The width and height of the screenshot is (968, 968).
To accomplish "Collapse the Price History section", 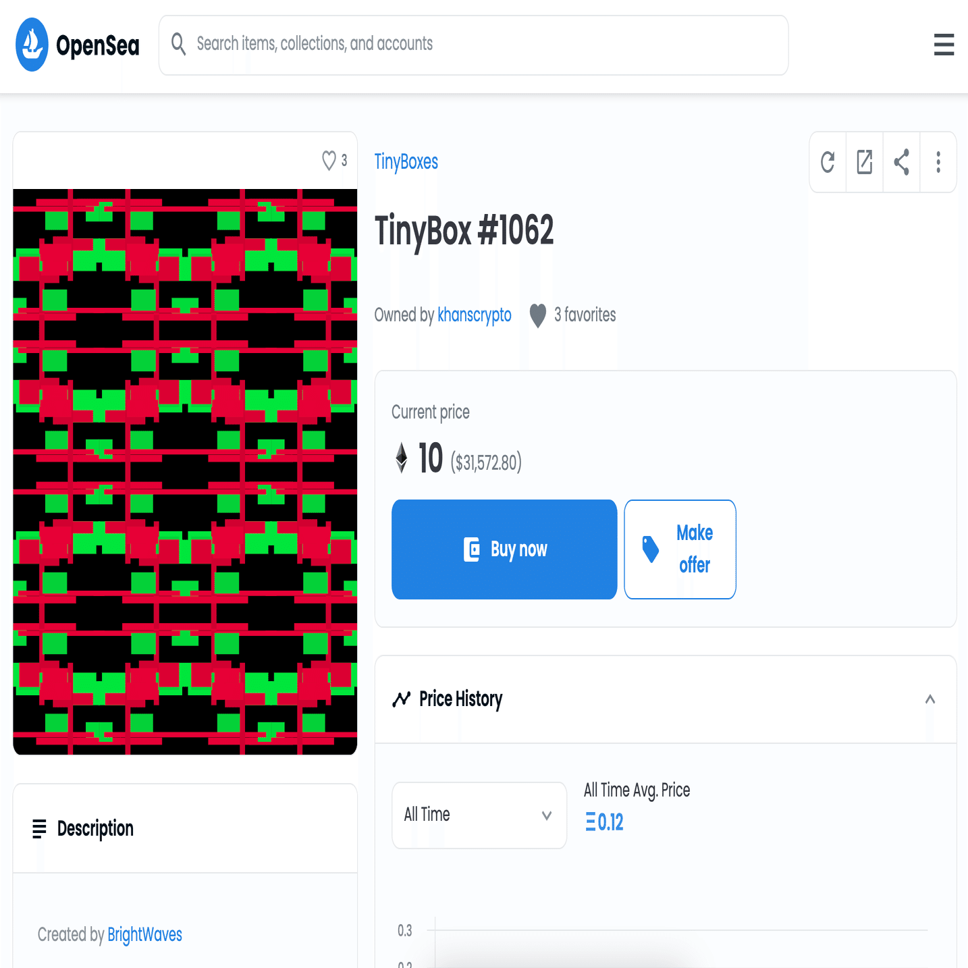I will coord(930,699).
